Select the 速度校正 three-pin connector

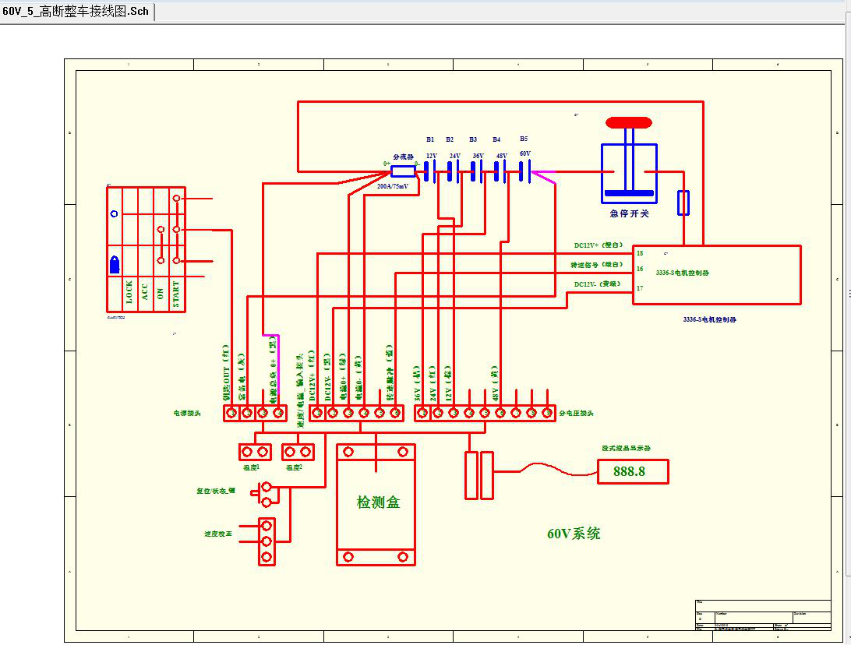pyautogui.click(x=267, y=541)
